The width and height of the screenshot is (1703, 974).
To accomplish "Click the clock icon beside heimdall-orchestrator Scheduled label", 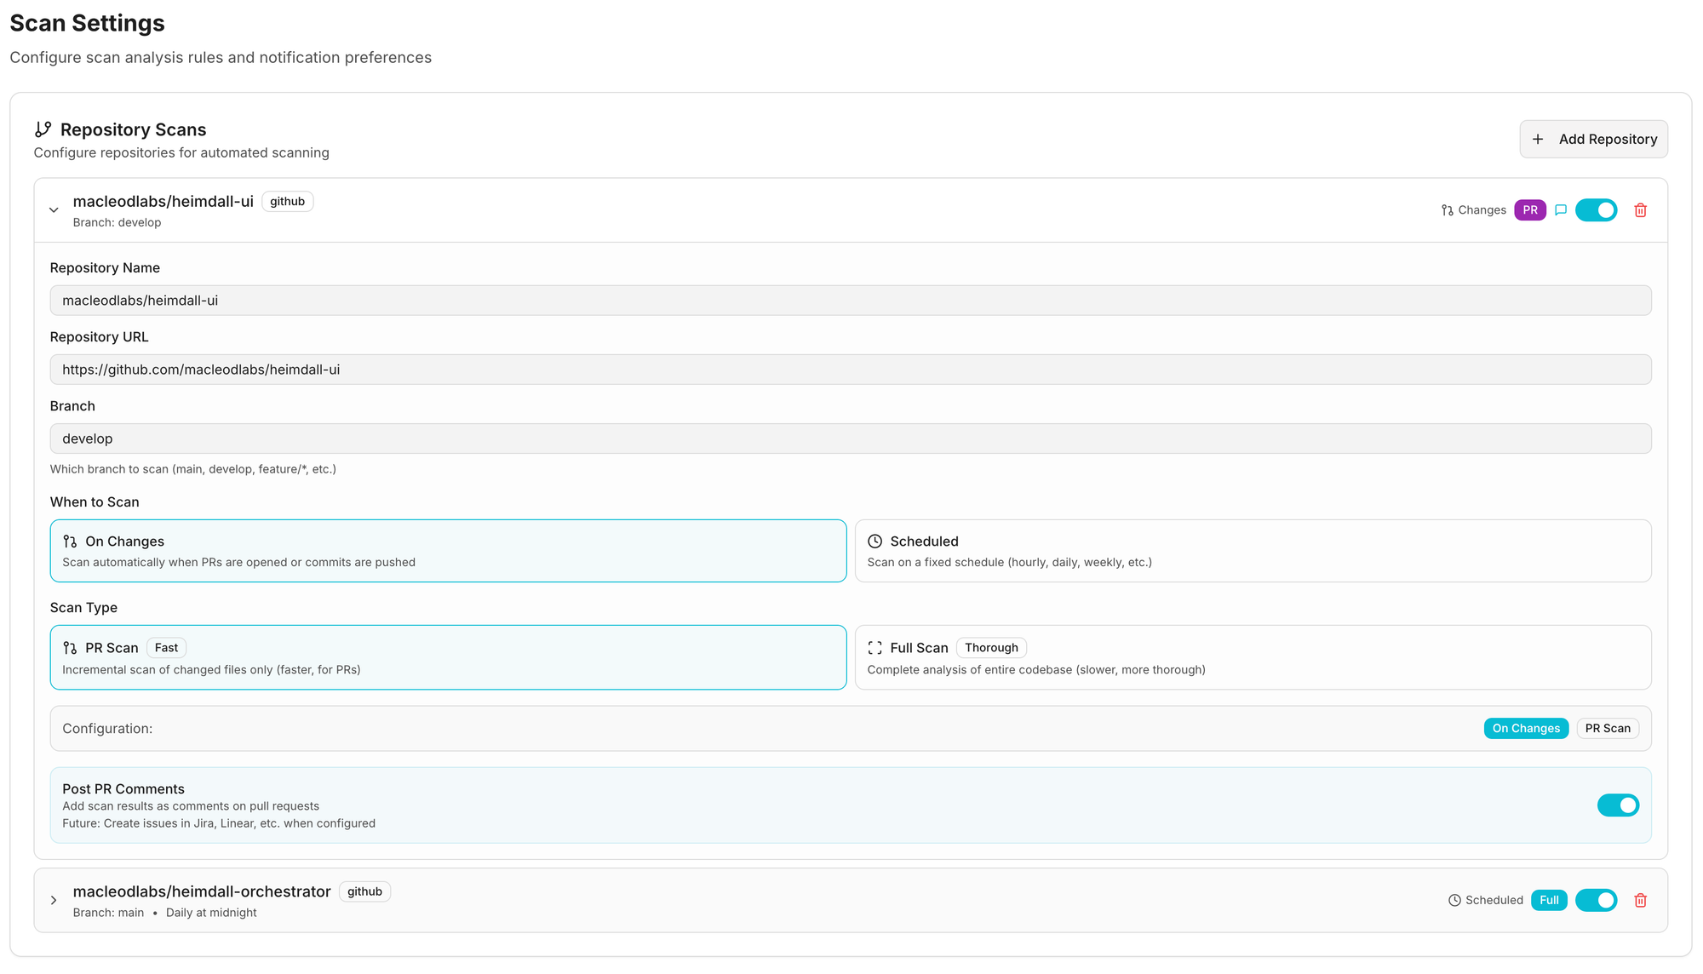I will point(1454,900).
